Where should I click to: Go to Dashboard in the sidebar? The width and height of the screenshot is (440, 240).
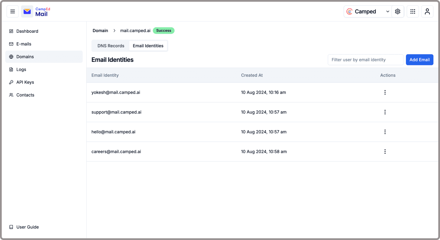click(44, 31)
